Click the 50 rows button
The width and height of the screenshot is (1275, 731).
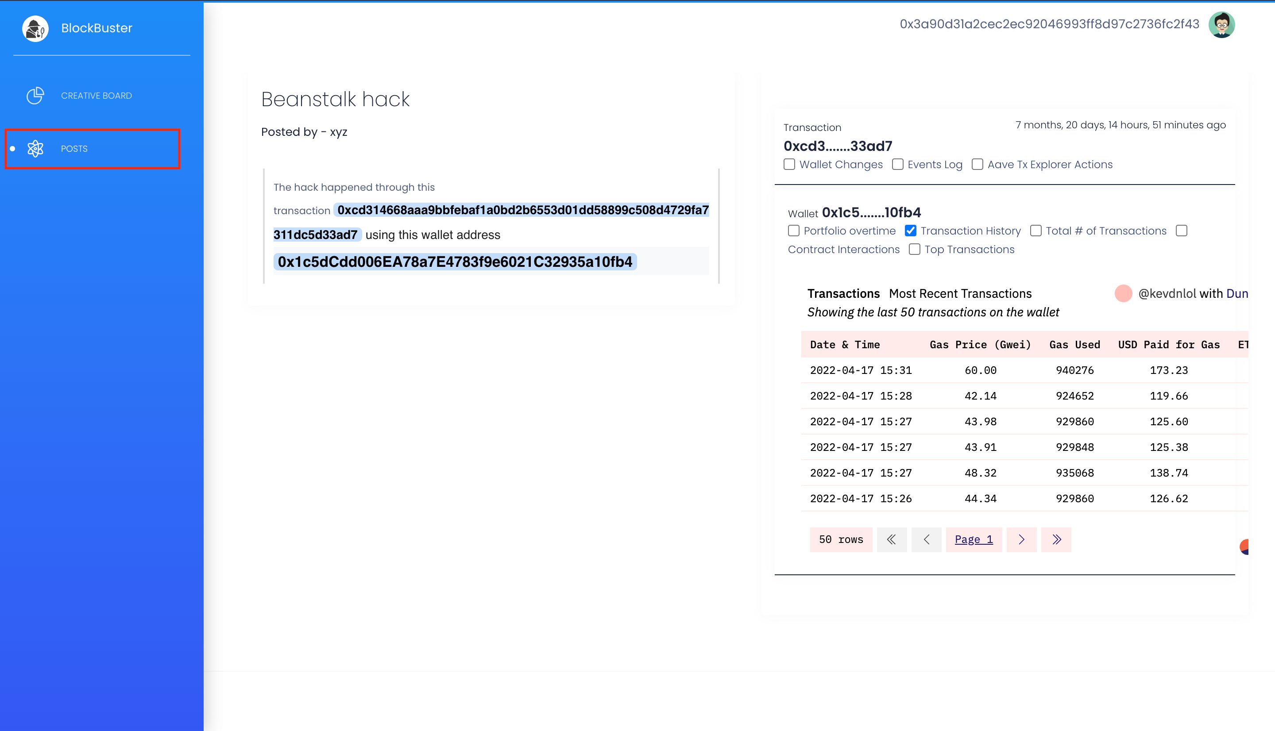click(x=841, y=540)
